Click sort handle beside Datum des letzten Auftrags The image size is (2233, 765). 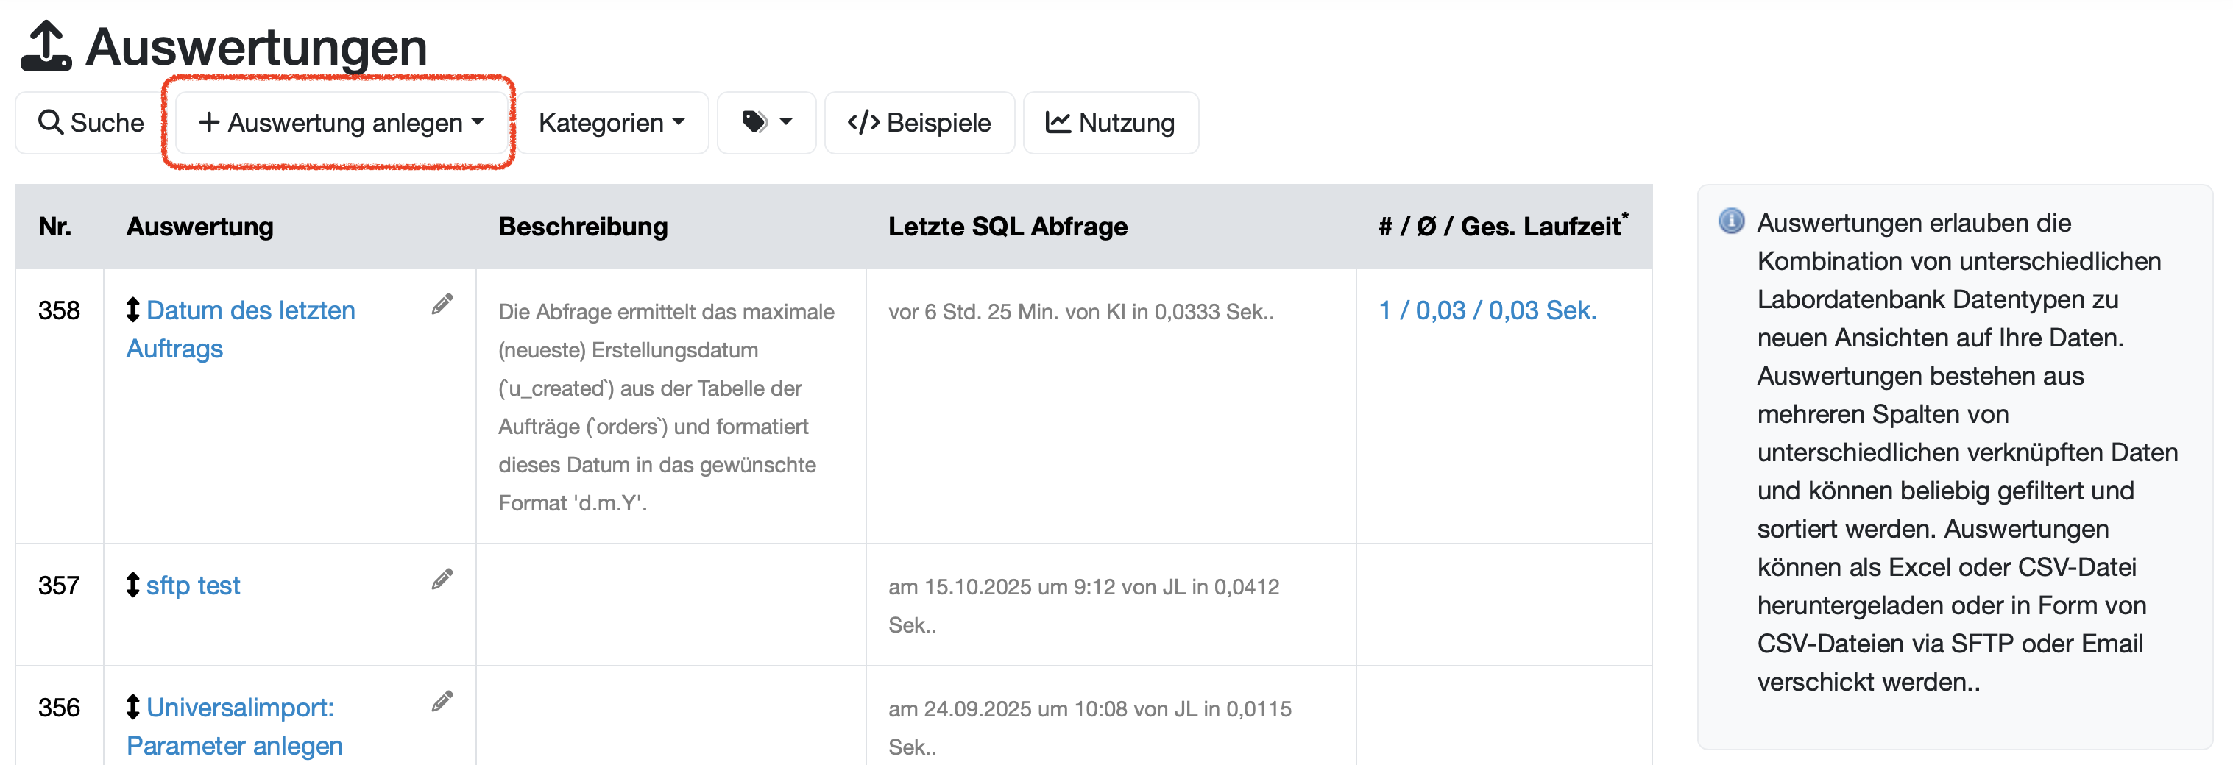point(132,310)
